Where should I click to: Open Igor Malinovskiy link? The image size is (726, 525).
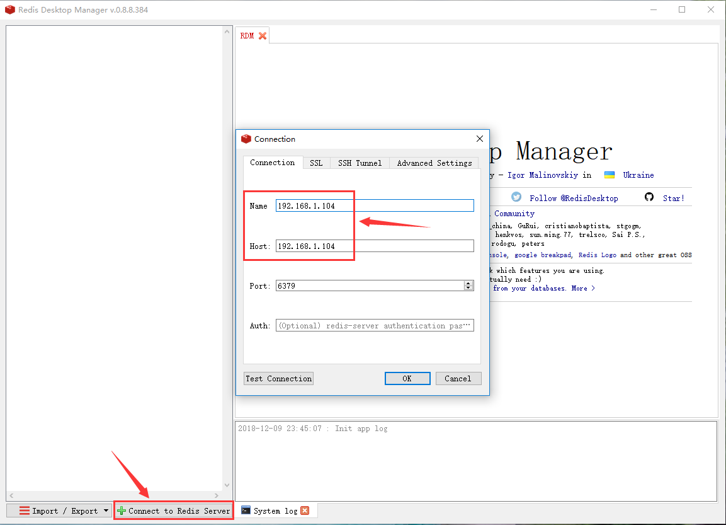[x=543, y=175]
